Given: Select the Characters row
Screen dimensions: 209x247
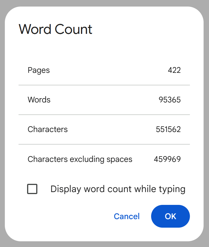Looking at the screenshot, I should click(104, 129).
